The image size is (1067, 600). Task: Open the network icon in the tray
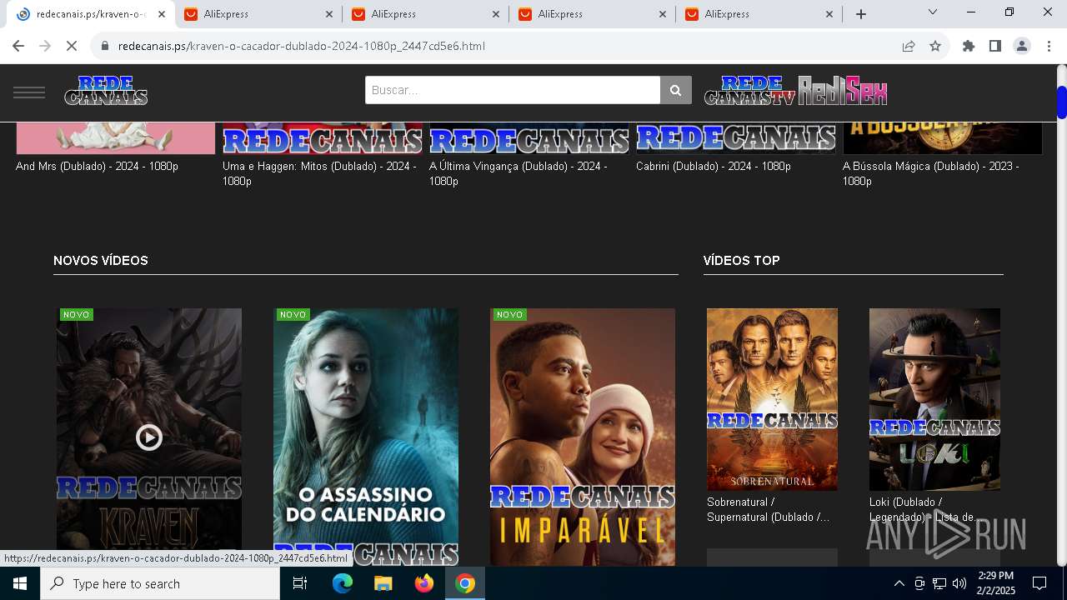[x=939, y=583]
